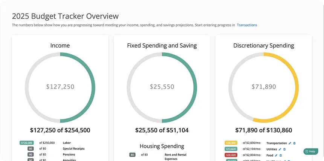Follow the Transactions link
Image resolution: width=324 pixels, height=161 pixels.
[247, 25]
